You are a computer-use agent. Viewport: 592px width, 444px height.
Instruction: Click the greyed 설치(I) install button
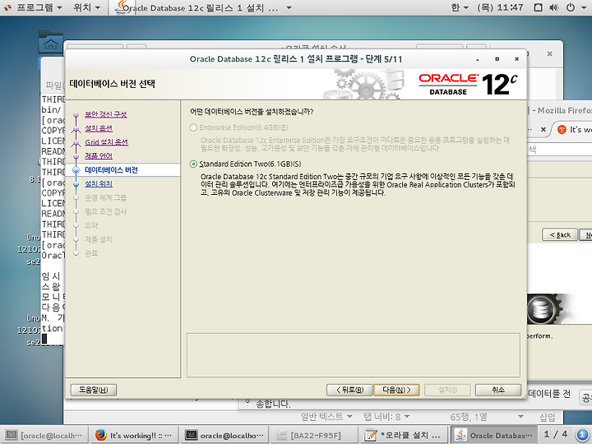tap(447, 390)
